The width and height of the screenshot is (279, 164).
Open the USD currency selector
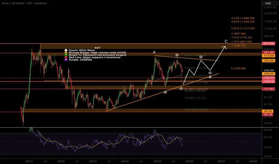268,3
